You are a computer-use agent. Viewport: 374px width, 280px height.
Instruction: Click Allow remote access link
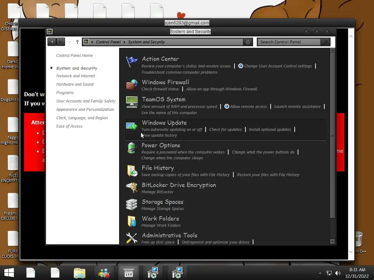click(x=248, y=107)
